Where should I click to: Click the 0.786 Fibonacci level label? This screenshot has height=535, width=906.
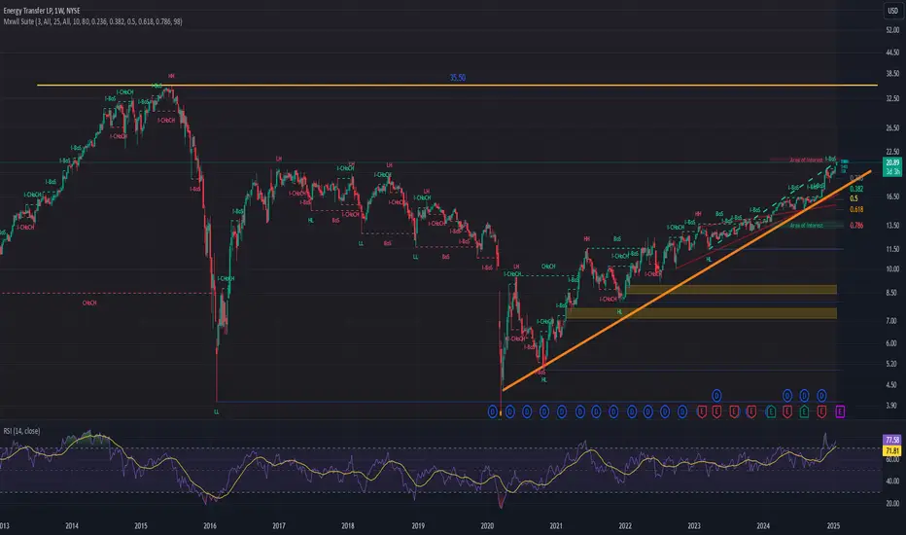click(856, 226)
